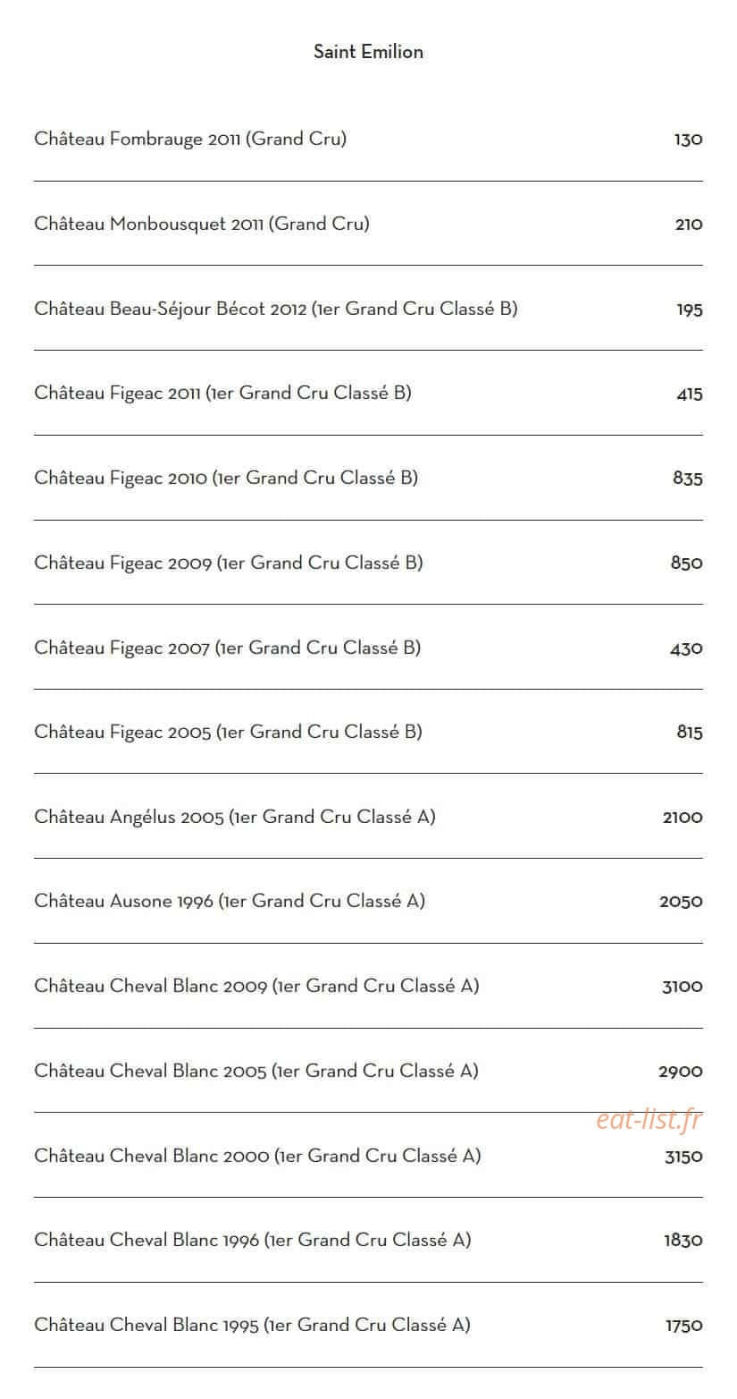Screen dimensions: 737x1399
Task: Click the 130 price for Fombrauge
Action: pyautogui.click(x=688, y=140)
